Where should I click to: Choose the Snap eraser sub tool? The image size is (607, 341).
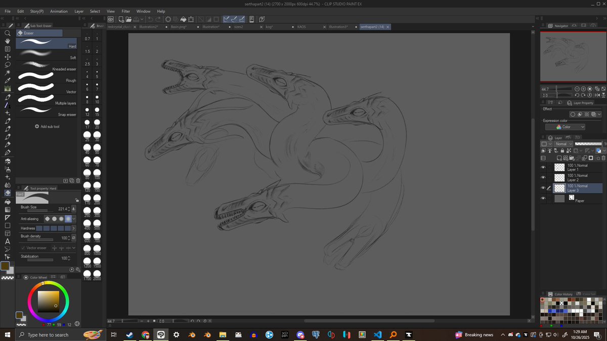(x=47, y=111)
